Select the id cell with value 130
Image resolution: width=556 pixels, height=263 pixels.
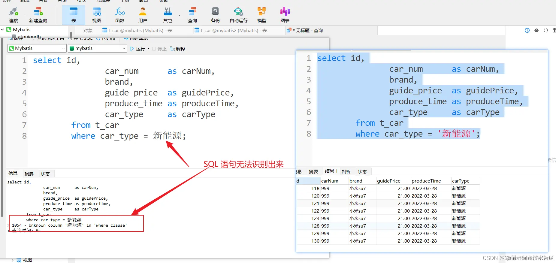[x=308, y=241]
